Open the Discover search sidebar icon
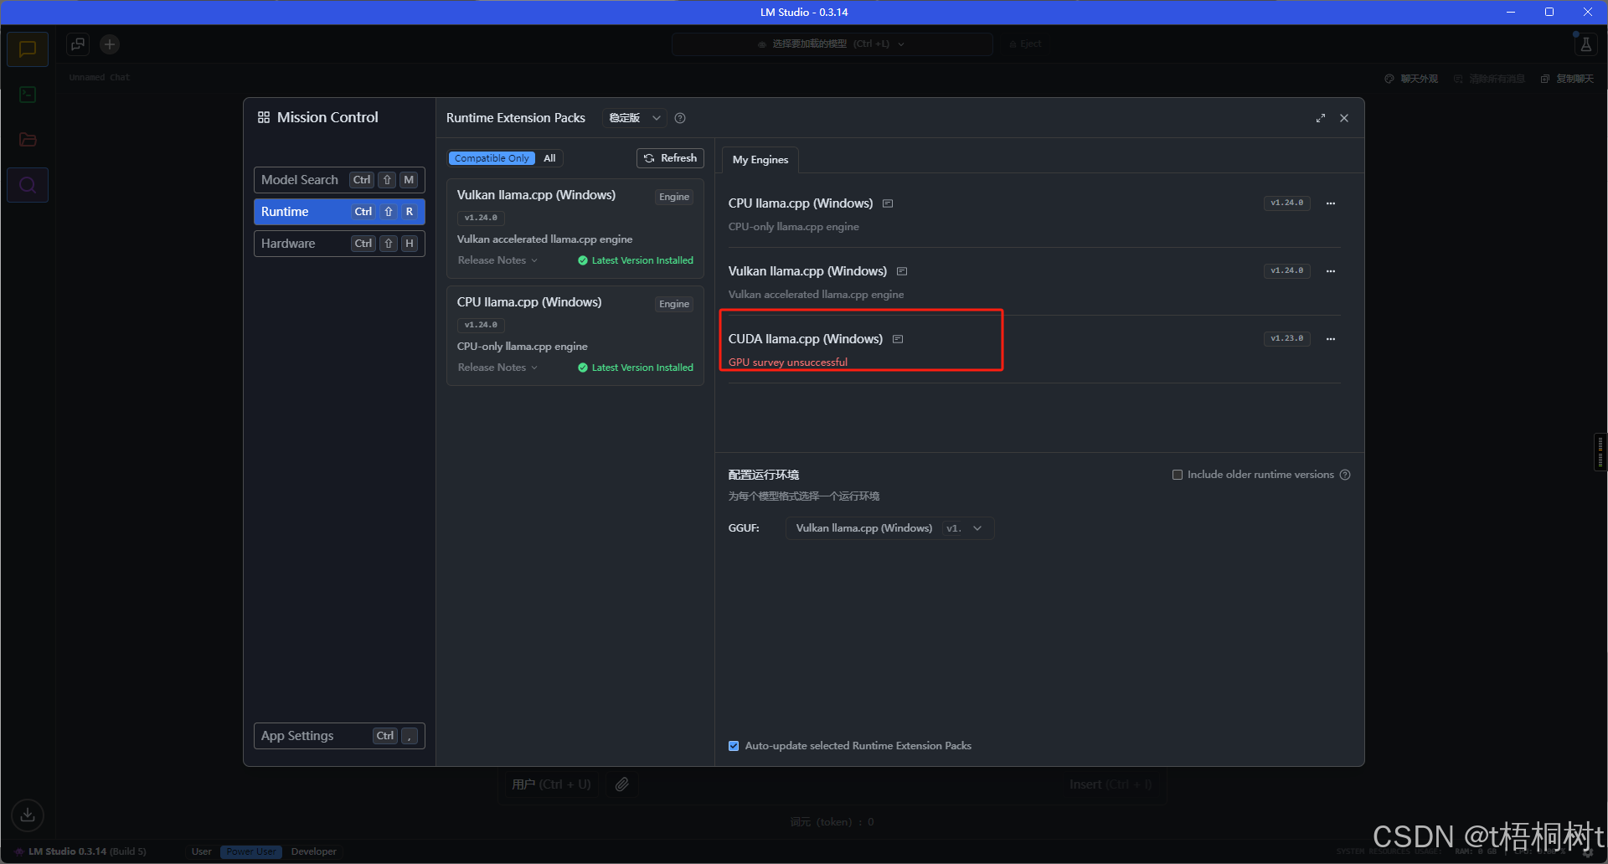1608x864 pixels. (28, 185)
